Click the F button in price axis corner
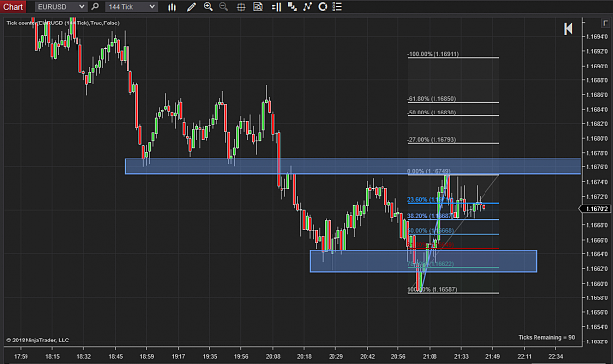613x364 pixels. point(605,23)
